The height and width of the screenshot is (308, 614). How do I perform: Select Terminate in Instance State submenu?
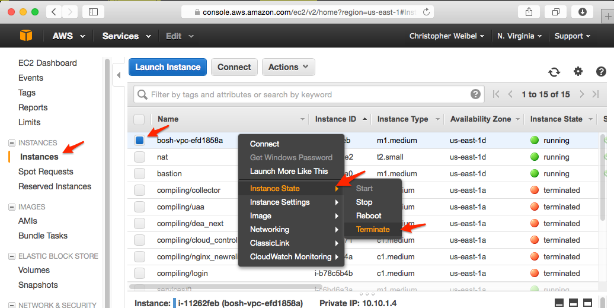[x=373, y=230]
